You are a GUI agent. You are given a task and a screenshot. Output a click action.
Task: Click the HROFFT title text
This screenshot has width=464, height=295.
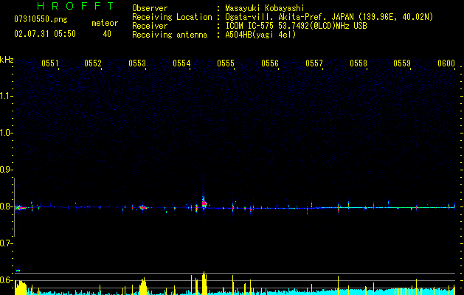[75, 6]
